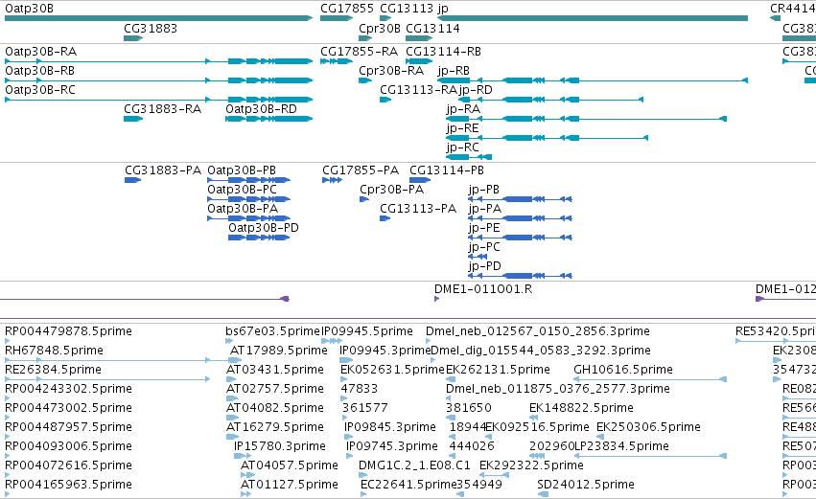816x499 pixels.
Task: Click the AT17989.5prime EST label
Action: tap(279, 351)
